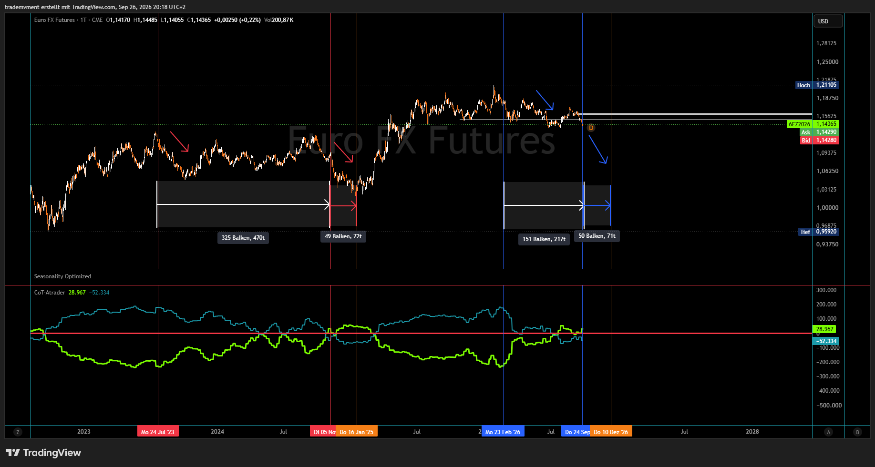The height and width of the screenshot is (467, 875).
Task: Click the Ask 1,14290 label
Action: (x=819, y=132)
